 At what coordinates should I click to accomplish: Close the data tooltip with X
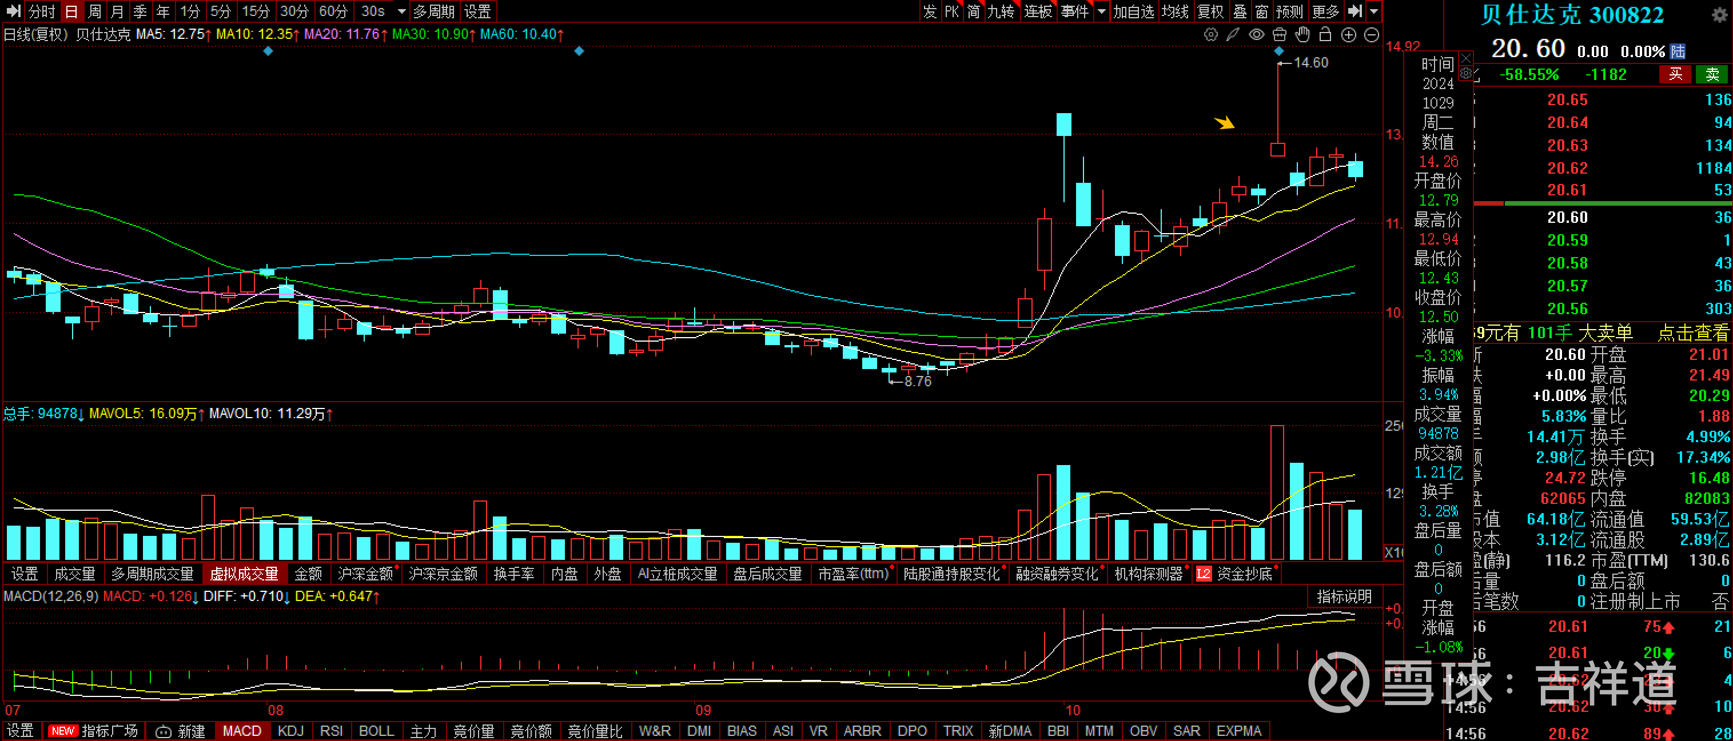click(x=1465, y=58)
